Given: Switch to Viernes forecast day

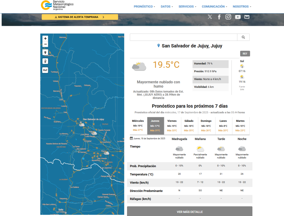Looking at the screenshot, I should 172,125.
